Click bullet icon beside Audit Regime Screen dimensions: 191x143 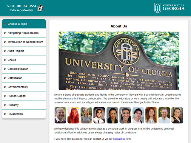[x=5, y=51]
